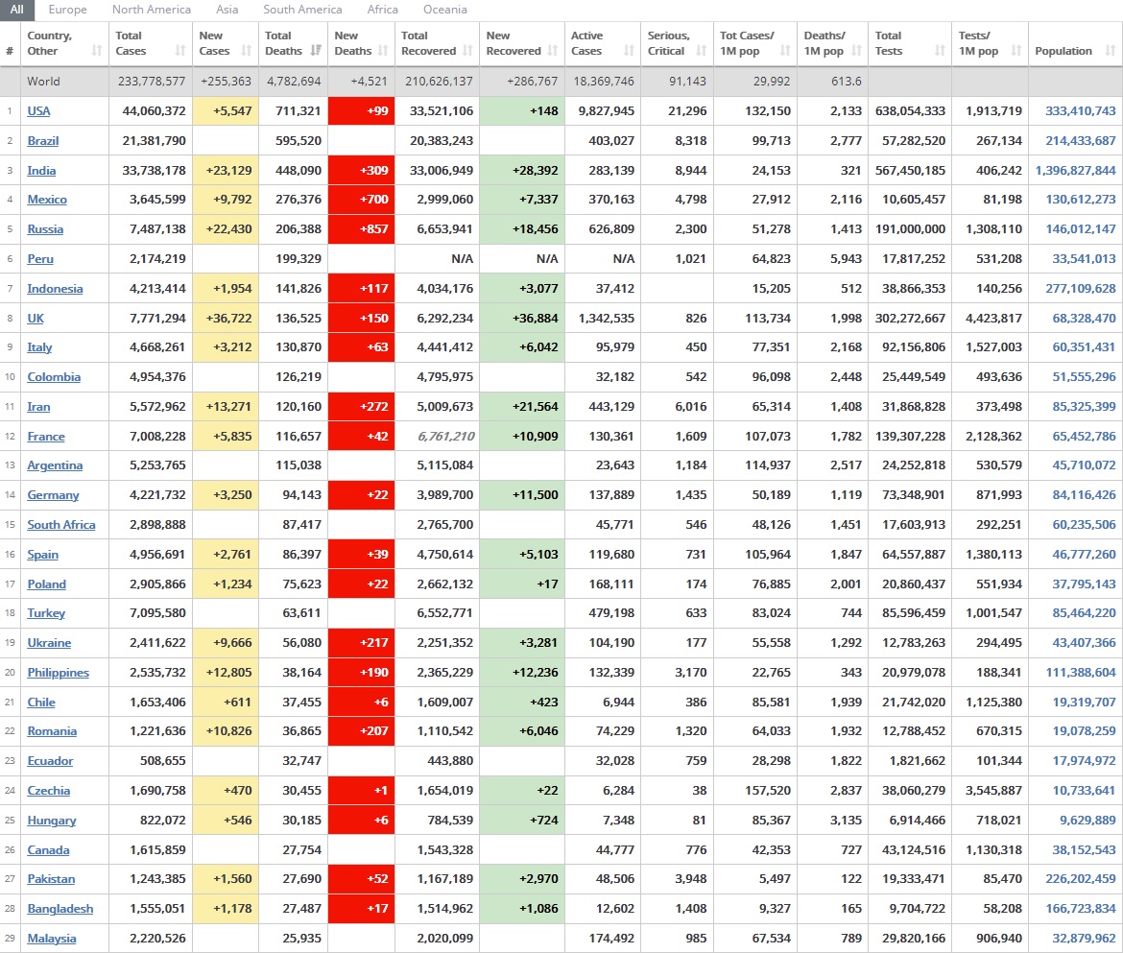The image size is (1123, 953).
Task: Open USA population link 333,410,743
Action: coord(1080,111)
